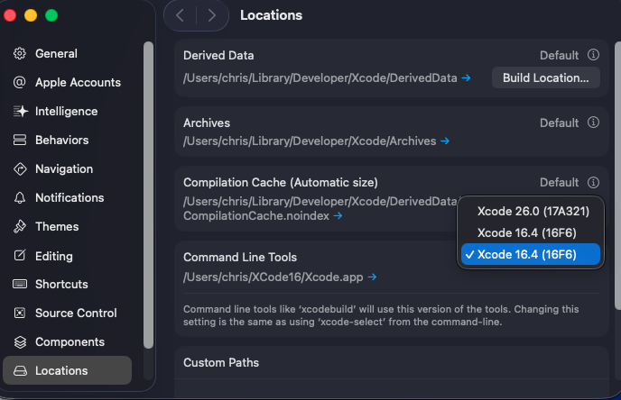Open Archives Default dropdown

[x=559, y=123]
